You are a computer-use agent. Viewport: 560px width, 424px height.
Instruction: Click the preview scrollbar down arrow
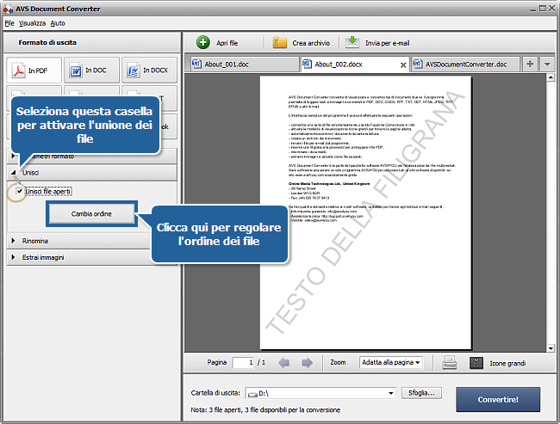pos(551,348)
